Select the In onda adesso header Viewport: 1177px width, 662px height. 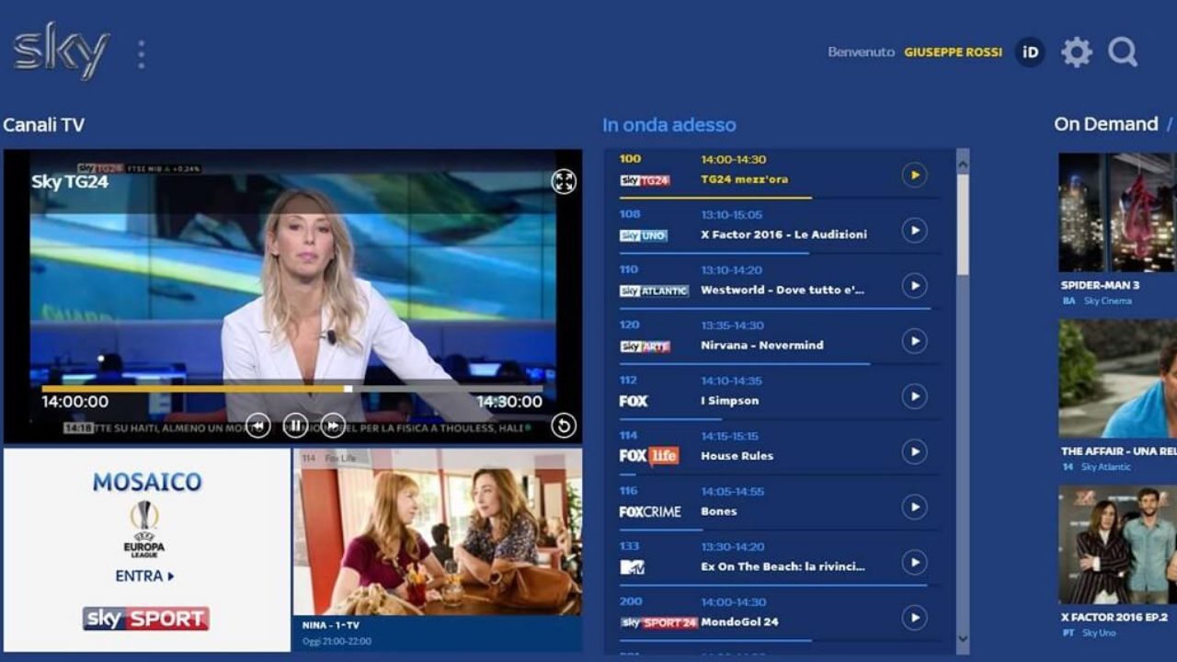pyautogui.click(x=669, y=124)
